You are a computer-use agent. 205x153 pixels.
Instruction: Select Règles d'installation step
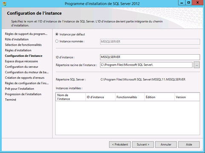(18, 50)
